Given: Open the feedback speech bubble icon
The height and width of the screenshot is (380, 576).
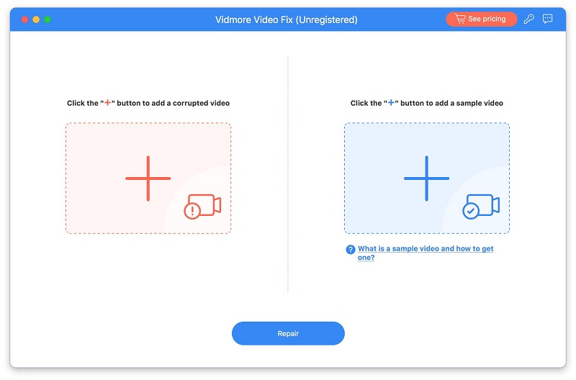Looking at the screenshot, I should point(547,19).
